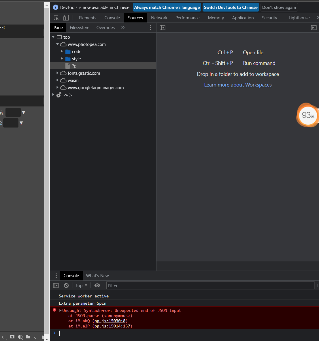The height and width of the screenshot is (341, 319).
Task: Switch to the Network panel
Action: click(159, 18)
